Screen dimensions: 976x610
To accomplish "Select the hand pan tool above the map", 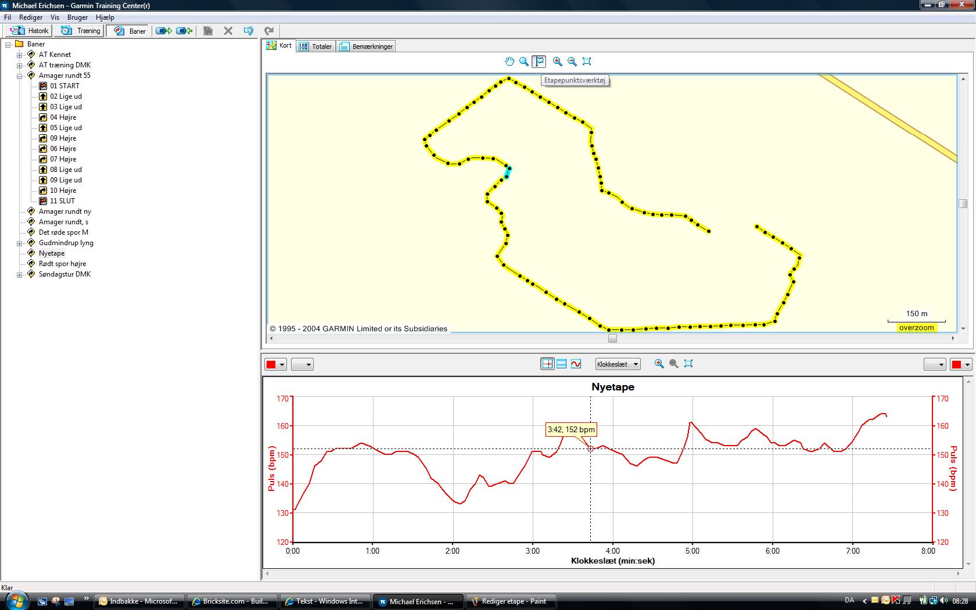I will point(509,62).
